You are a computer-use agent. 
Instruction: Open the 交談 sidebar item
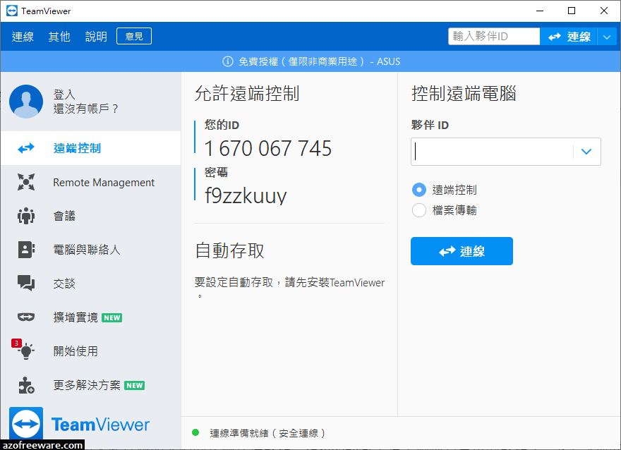point(91,284)
